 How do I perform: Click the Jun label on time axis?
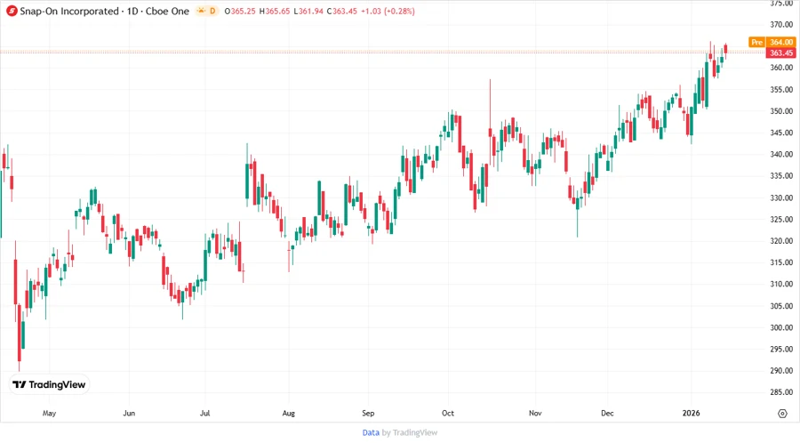tap(129, 413)
